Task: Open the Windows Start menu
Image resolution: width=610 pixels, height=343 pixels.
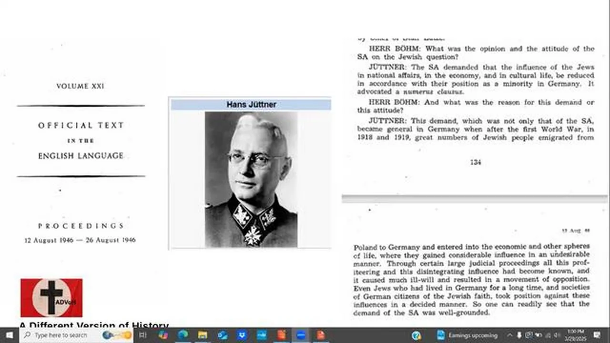Action: [x=9, y=335]
